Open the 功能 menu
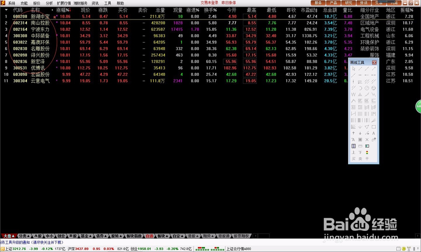The width and height of the screenshot is (421, 252). (x=24, y=3)
